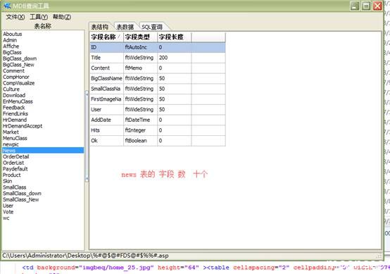Click the AddDate field cell
This screenshot has width=390, height=274.
coord(107,120)
